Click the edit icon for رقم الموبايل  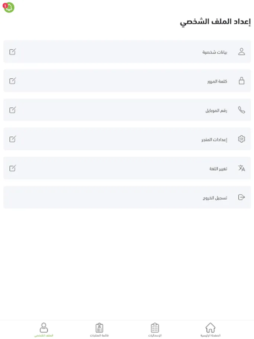coord(13,110)
